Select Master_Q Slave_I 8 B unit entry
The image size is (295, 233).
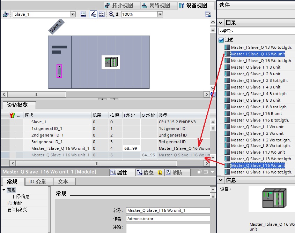(x=256, y=100)
